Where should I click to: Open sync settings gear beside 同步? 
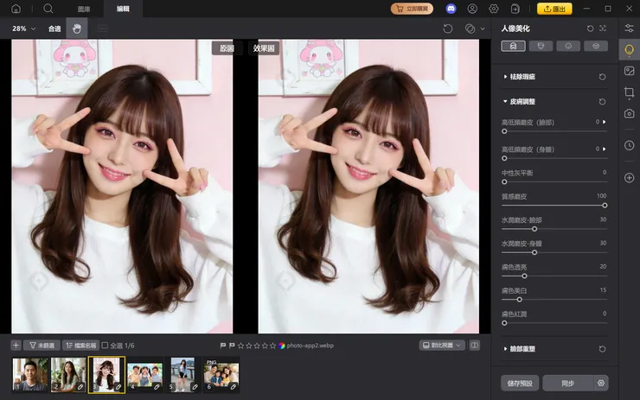601,384
